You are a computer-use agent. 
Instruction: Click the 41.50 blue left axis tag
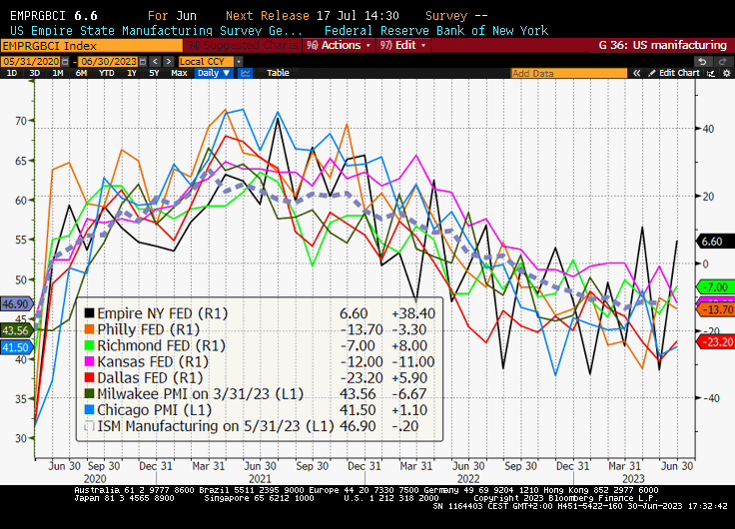[17, 347]
